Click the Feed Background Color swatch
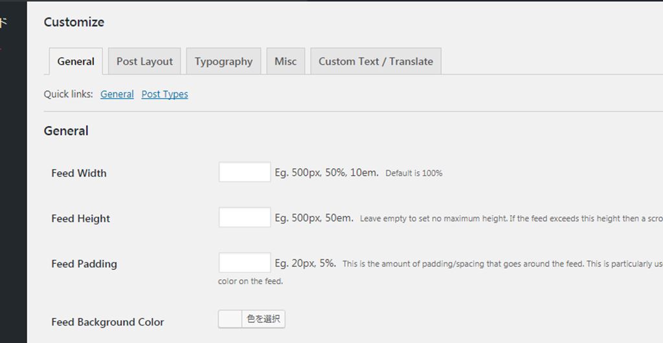The image size is (663, 343). tap(230, 319)
